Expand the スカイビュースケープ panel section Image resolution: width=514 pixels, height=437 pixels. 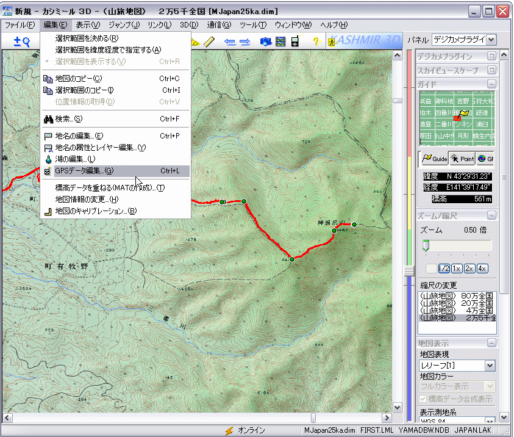pyautogui.click(x=491, y=70)
